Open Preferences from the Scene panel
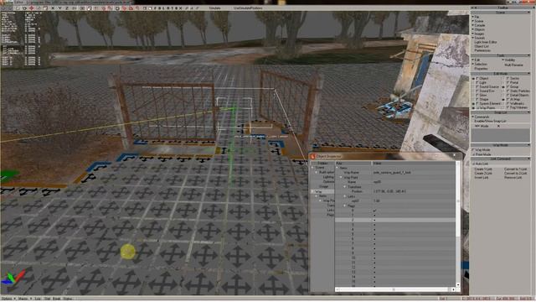536x302 pixels. coord(482,50)
